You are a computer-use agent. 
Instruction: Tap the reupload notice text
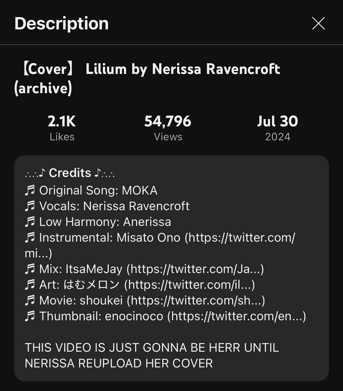tap(151, 355)
